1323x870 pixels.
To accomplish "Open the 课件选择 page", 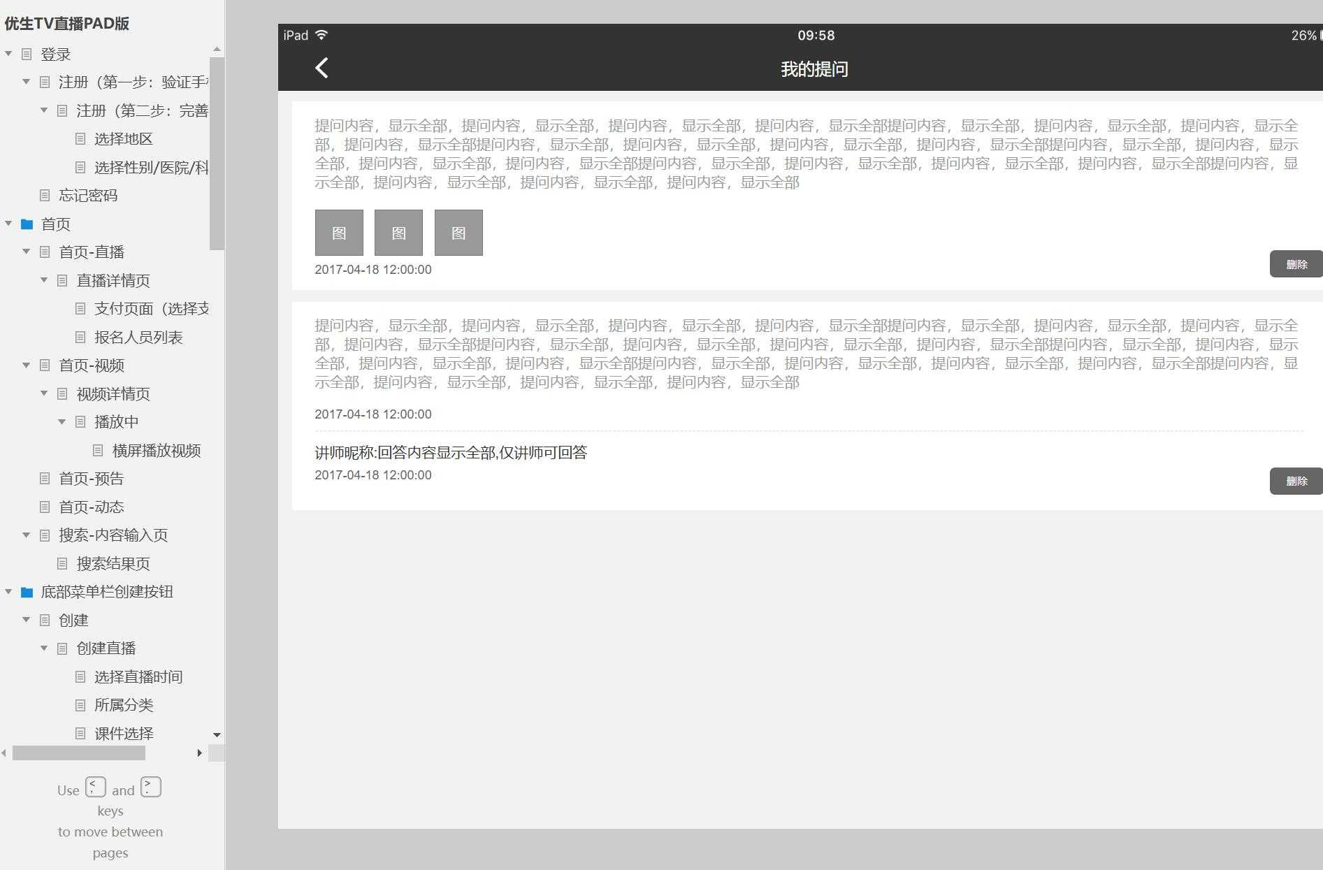I will point(124,733).
